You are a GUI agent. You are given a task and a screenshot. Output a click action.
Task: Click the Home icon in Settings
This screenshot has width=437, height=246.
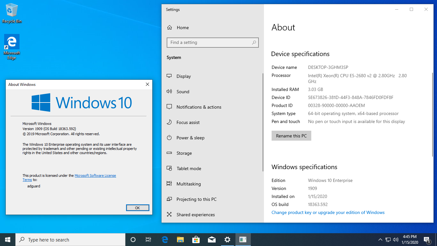click(x=170, y=28)
